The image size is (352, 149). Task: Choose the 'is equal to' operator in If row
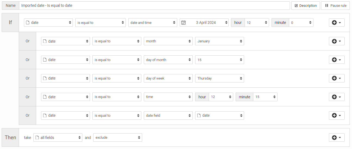click(x=100, y=23)
